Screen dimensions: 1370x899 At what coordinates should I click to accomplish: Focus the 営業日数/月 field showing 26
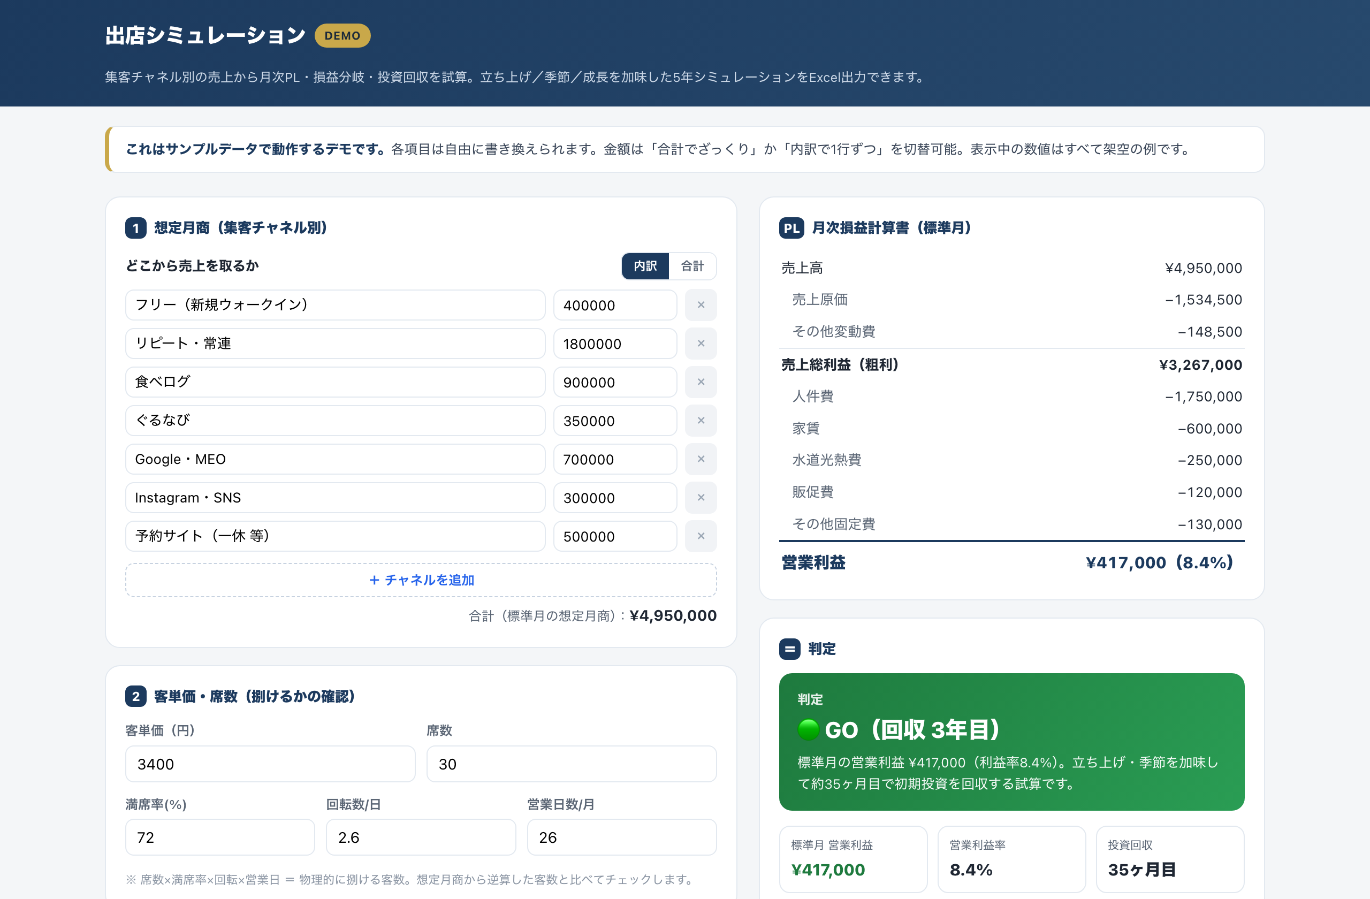(622, 837)
